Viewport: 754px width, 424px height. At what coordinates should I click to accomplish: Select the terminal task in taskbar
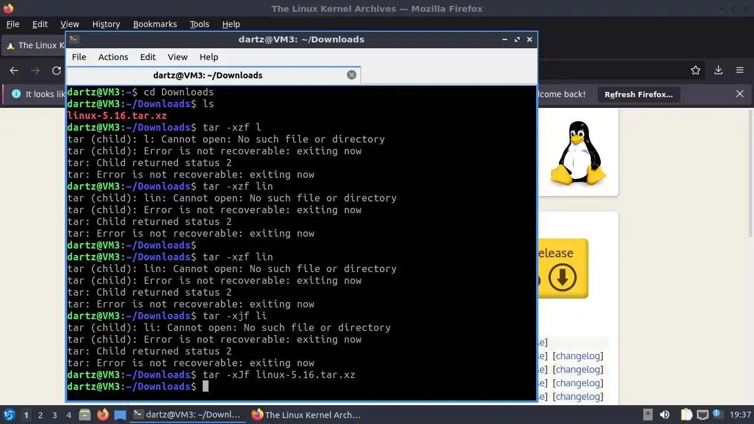[187, 415]
